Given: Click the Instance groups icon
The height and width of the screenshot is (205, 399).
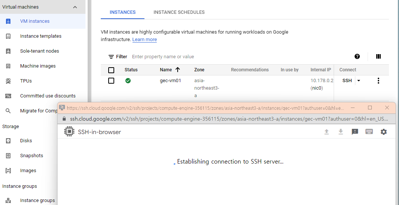Looking at the screenshot, I should (8, 201).
